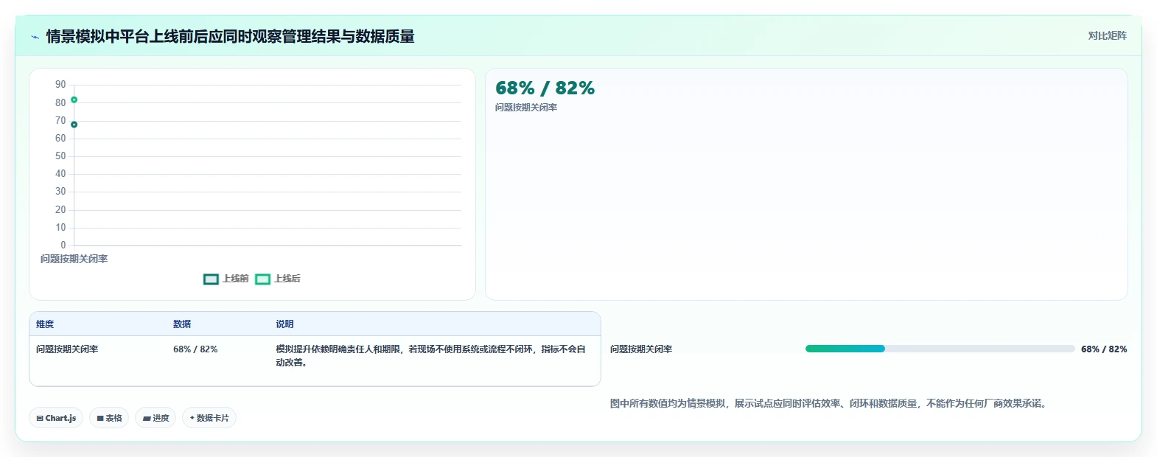Click the 问题按期关闭率 label under card value

coord(526,108)
